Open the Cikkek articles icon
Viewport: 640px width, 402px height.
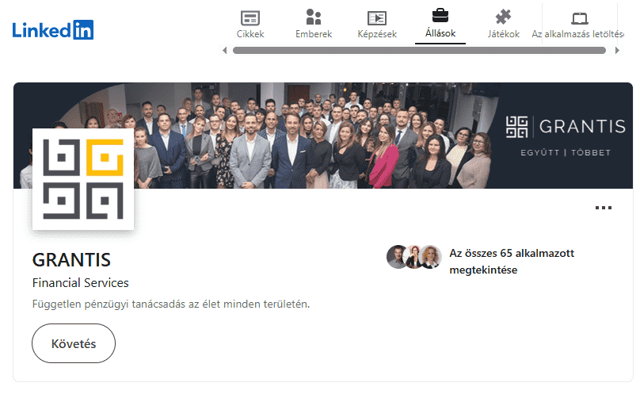point(250,17)
